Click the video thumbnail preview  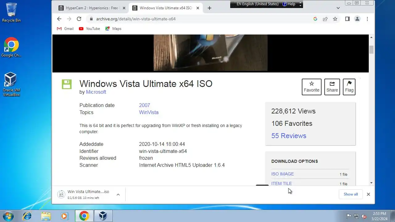[210, 53]
